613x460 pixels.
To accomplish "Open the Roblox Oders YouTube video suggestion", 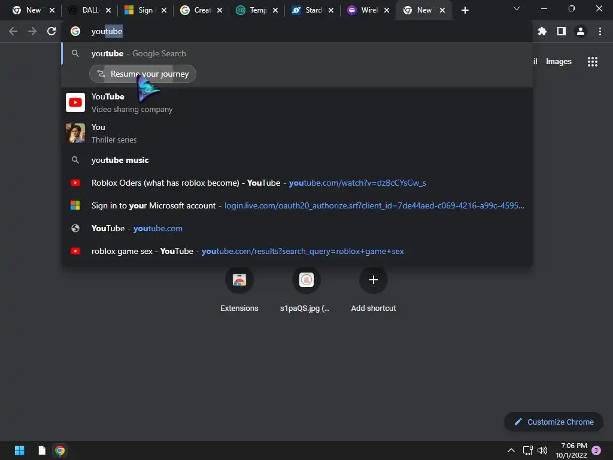I will 297,183.
